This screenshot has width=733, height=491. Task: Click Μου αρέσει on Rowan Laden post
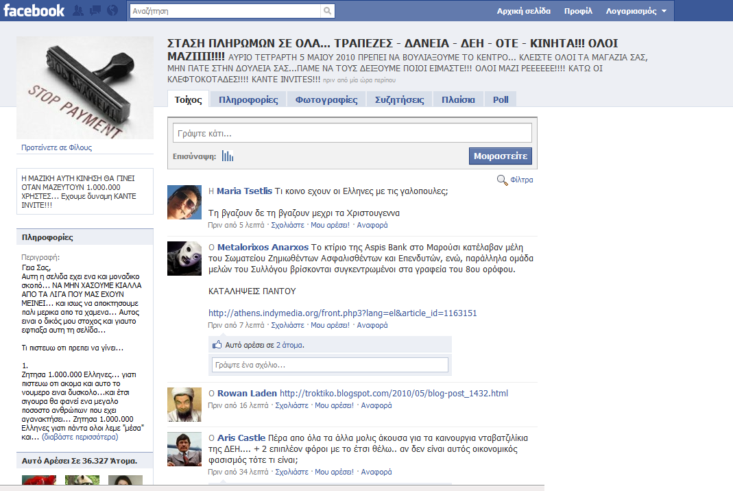pos(334,406)
